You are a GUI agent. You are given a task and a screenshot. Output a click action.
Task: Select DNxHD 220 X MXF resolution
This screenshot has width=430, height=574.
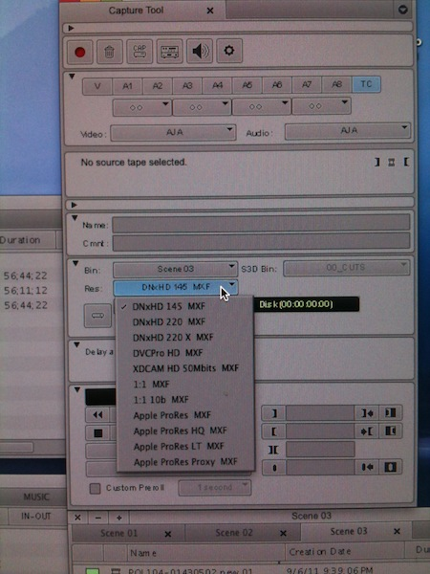coord(173,337)
